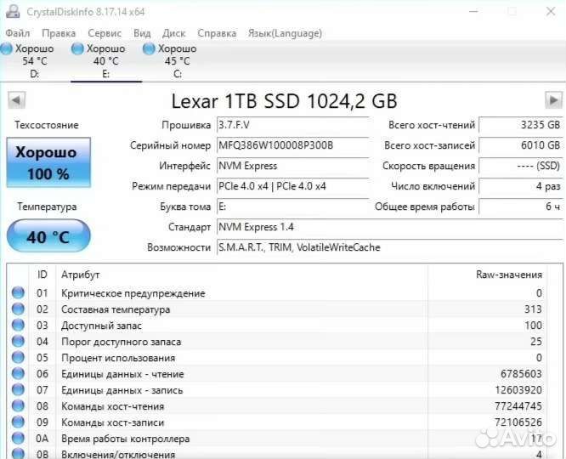566x459 pixels.
Task: Click rotation rate value ---- (SSD)
Action: click(x=520, y=166)
